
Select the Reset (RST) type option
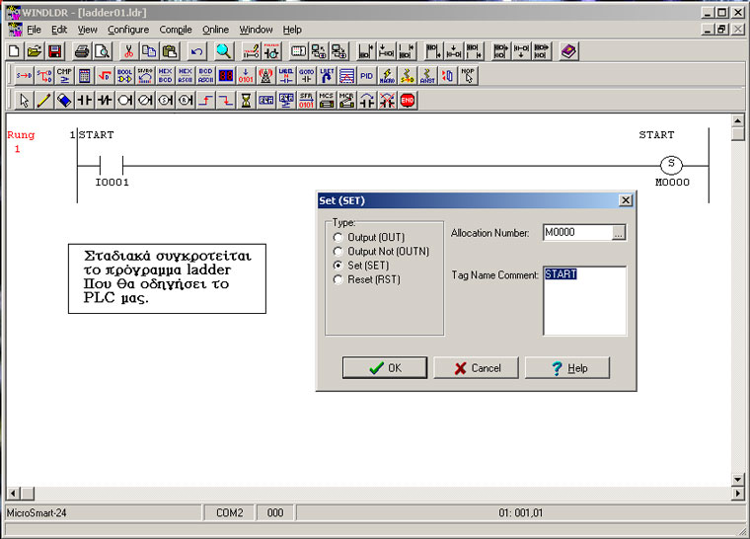pos(339,279)
